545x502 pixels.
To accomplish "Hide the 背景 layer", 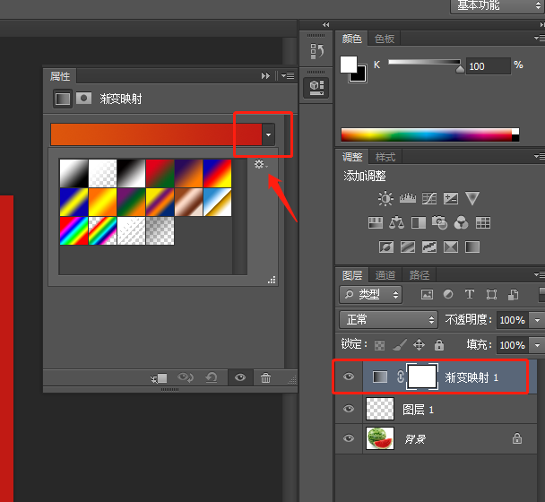I will click(x=349, y=438).
